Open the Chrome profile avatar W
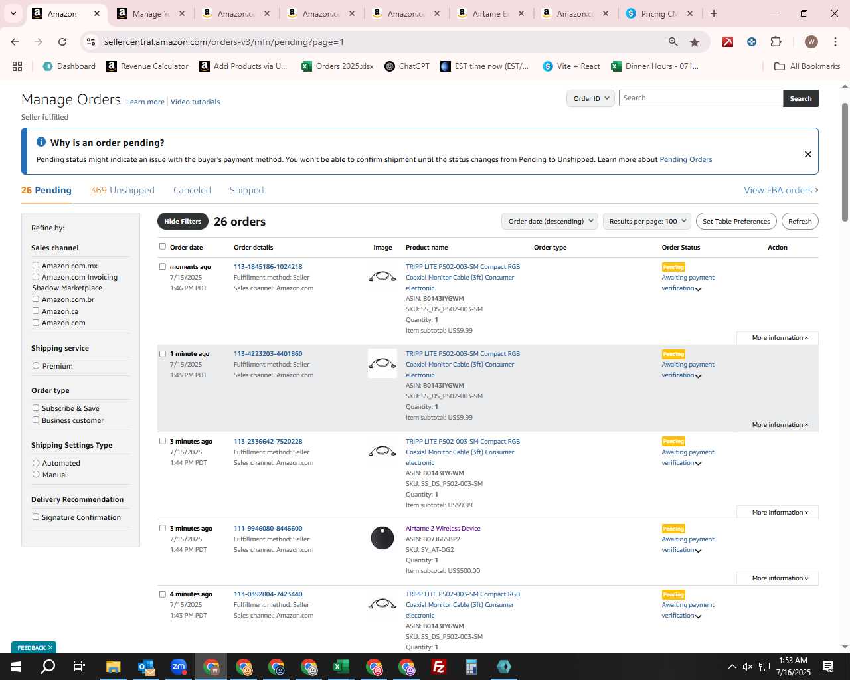This screenshot has height=680, width=850. click(x=811, y=42)
